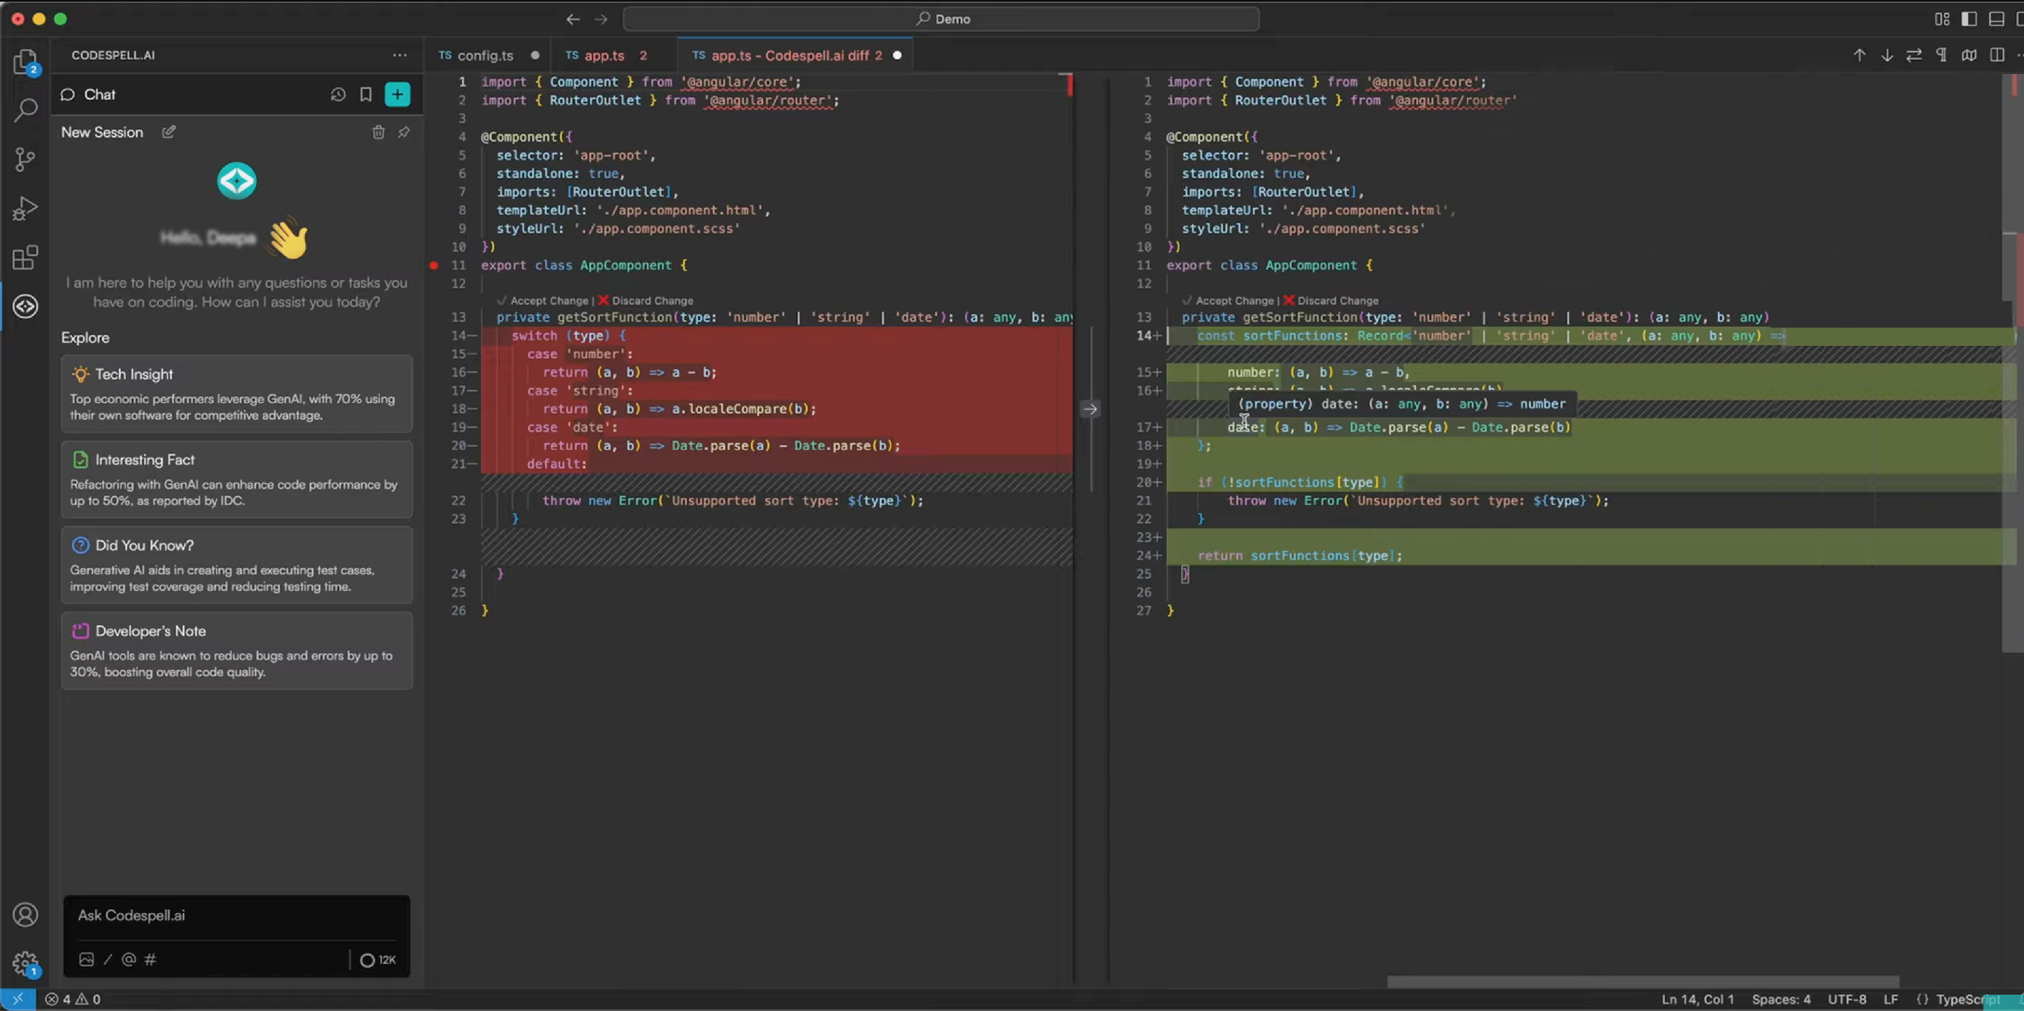Image resolution: width=2024 pixels, height=1011 pixels.
Task: Open the Manage gear icon
Action: click(25, 963)
